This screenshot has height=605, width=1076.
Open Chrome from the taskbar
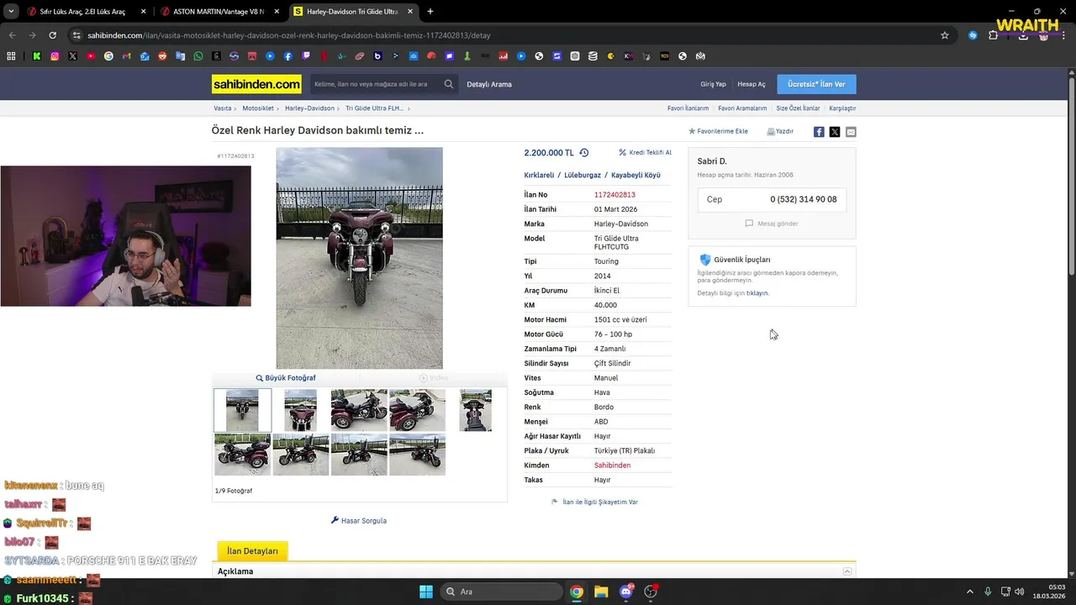click(577, 592)
